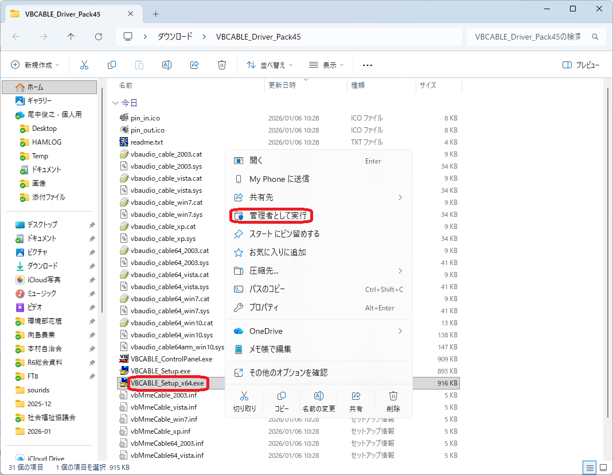This screenshot has height=475, width=613.
Task: Select VBCABLE_ControlPanel.exe
Action: (171, 359)
